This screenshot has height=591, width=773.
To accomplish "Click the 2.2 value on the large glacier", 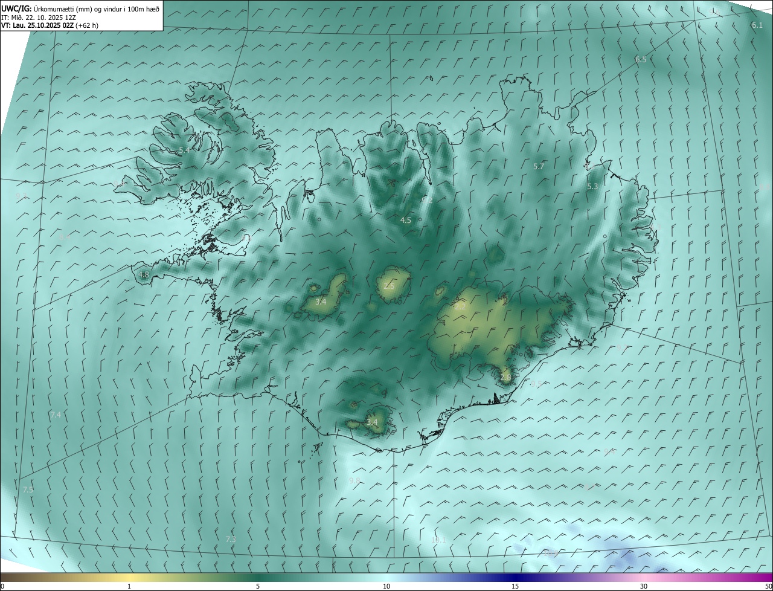I will click(460, 307).
